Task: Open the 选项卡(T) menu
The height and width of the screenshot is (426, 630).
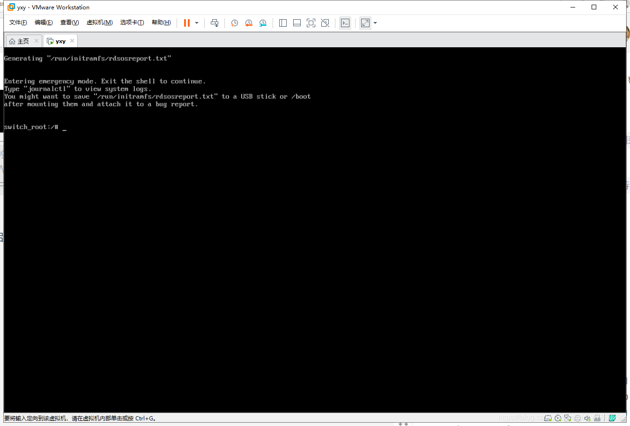Action: (x=132, y=22)
